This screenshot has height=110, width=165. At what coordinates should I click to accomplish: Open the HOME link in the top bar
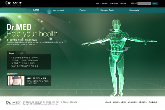click(97, 4)
